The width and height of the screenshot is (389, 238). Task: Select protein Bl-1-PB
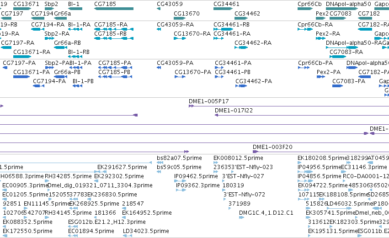coord(77,86)
